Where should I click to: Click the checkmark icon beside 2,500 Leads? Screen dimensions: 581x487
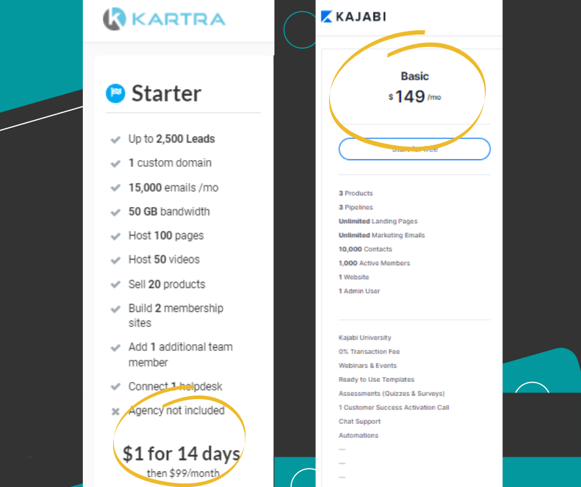[116, 139]
